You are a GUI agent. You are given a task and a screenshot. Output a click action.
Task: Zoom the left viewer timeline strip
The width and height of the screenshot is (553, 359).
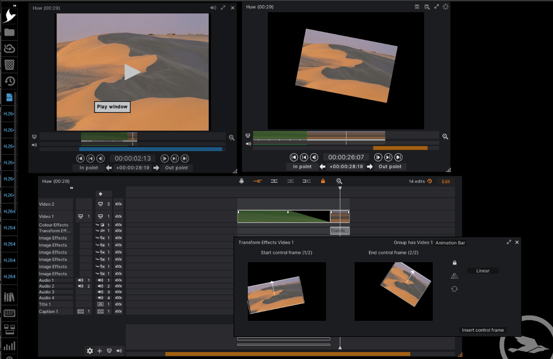(232, 138)
